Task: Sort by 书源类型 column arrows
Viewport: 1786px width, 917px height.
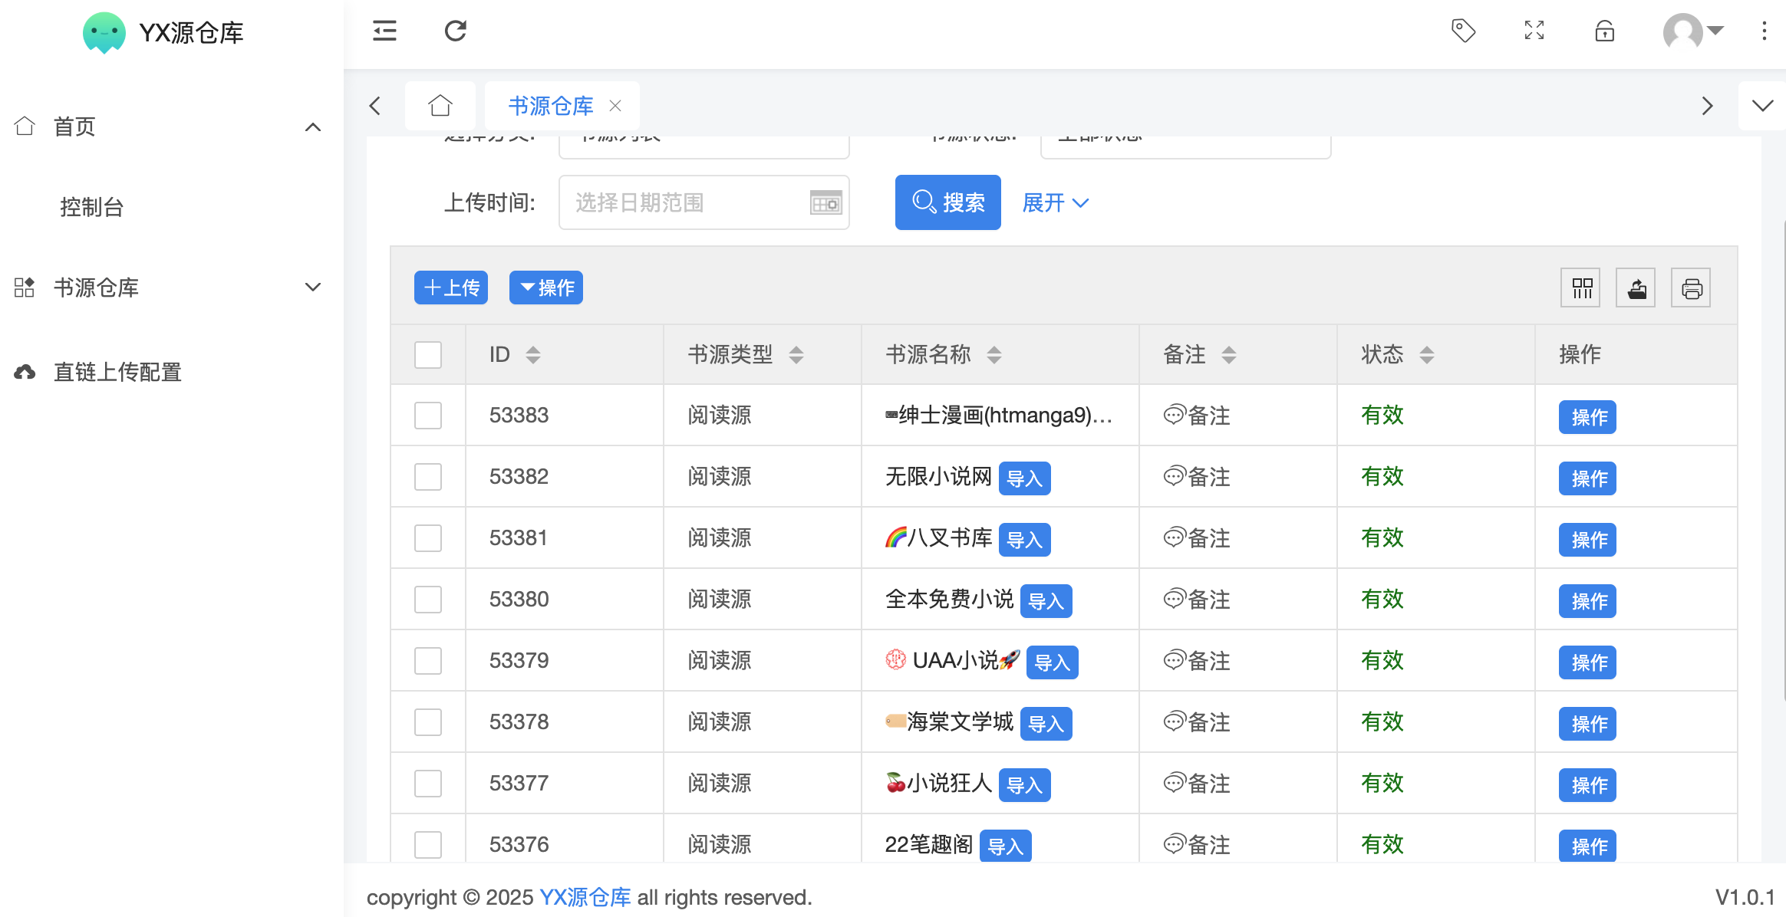Action: (x=796, y=354)
